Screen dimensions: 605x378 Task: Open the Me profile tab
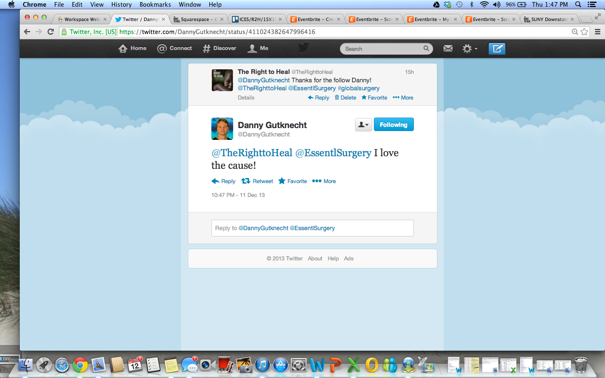pos(258,48)
